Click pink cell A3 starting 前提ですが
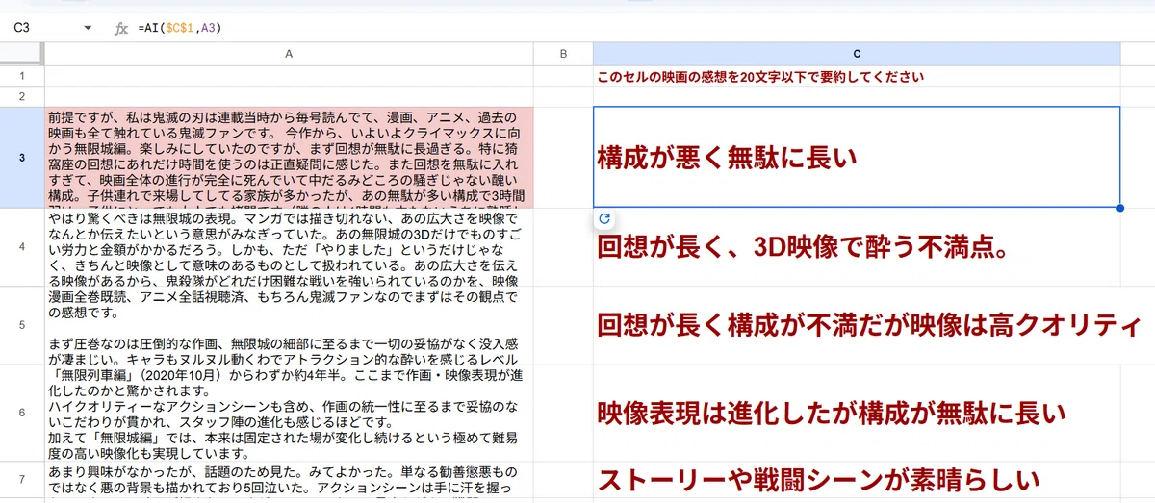The width and height of the screenshot is (1155, 503). coord(289,157)
